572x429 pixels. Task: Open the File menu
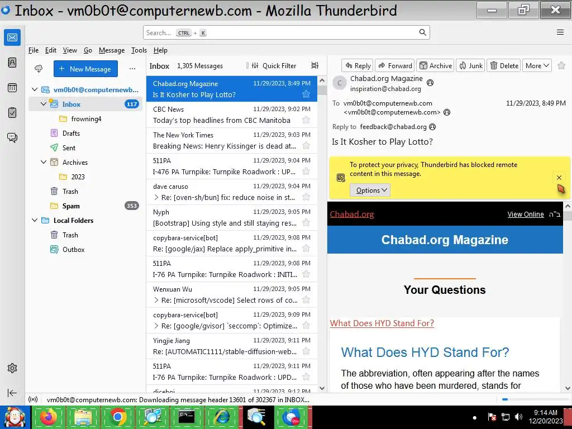click(34, 50)
